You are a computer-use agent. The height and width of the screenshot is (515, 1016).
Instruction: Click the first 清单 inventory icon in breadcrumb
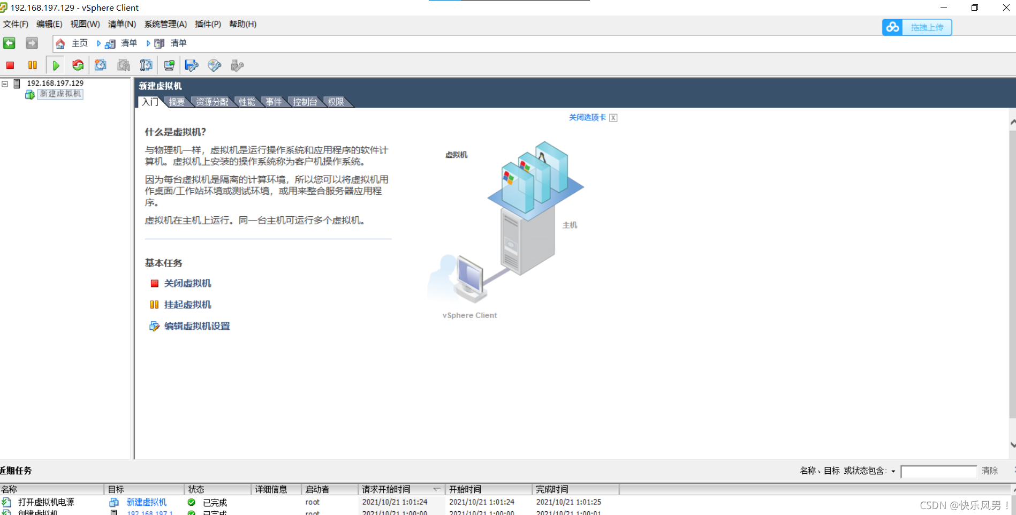[110, 44]
